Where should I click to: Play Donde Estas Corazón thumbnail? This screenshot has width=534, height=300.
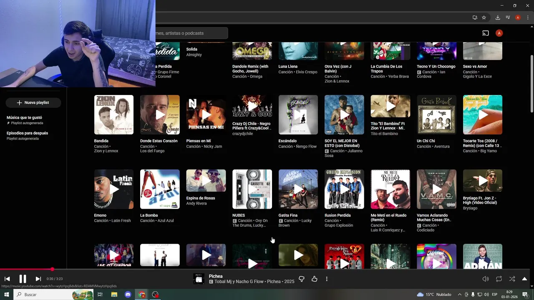160,115
